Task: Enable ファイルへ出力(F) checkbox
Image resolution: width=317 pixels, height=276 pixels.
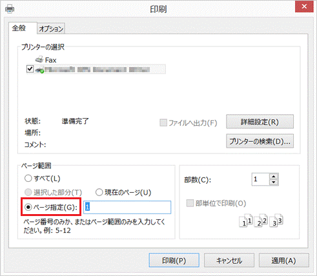Action: click(163, 123)
